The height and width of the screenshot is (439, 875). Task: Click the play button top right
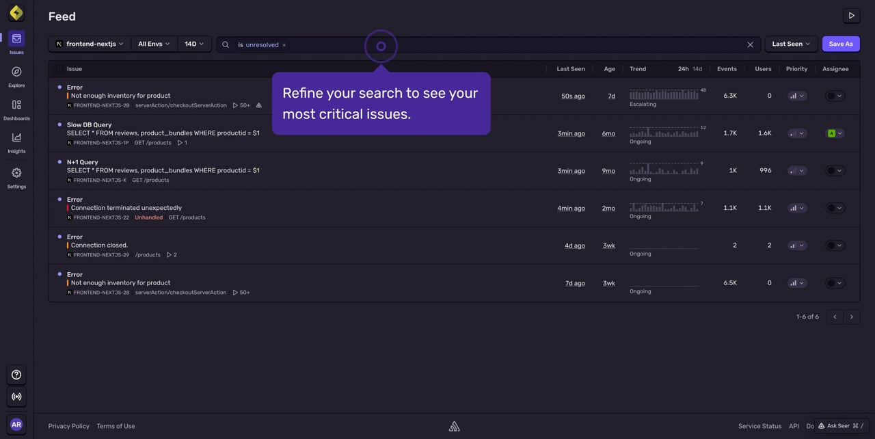click(x=851, y=16)
